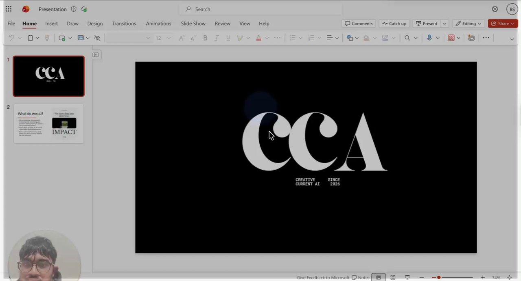Click the zoom slider handle

[439, 277]
